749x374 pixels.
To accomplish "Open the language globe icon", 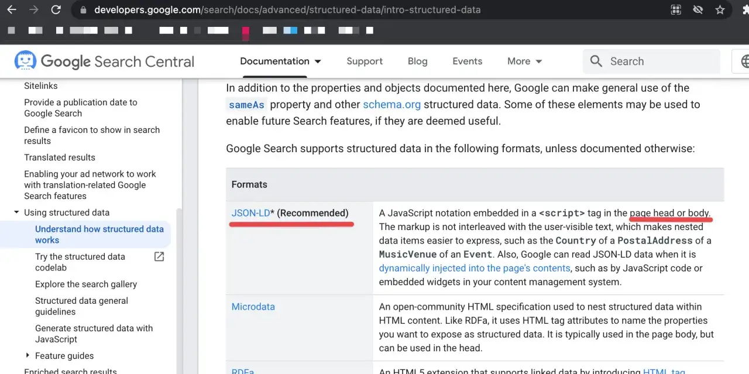I will coord(744,61).
